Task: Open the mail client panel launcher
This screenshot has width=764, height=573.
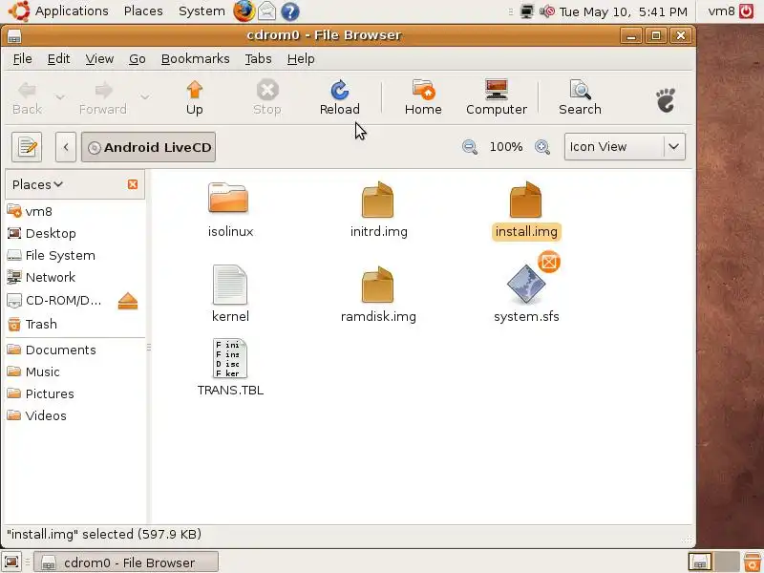Action: [267, 11]
